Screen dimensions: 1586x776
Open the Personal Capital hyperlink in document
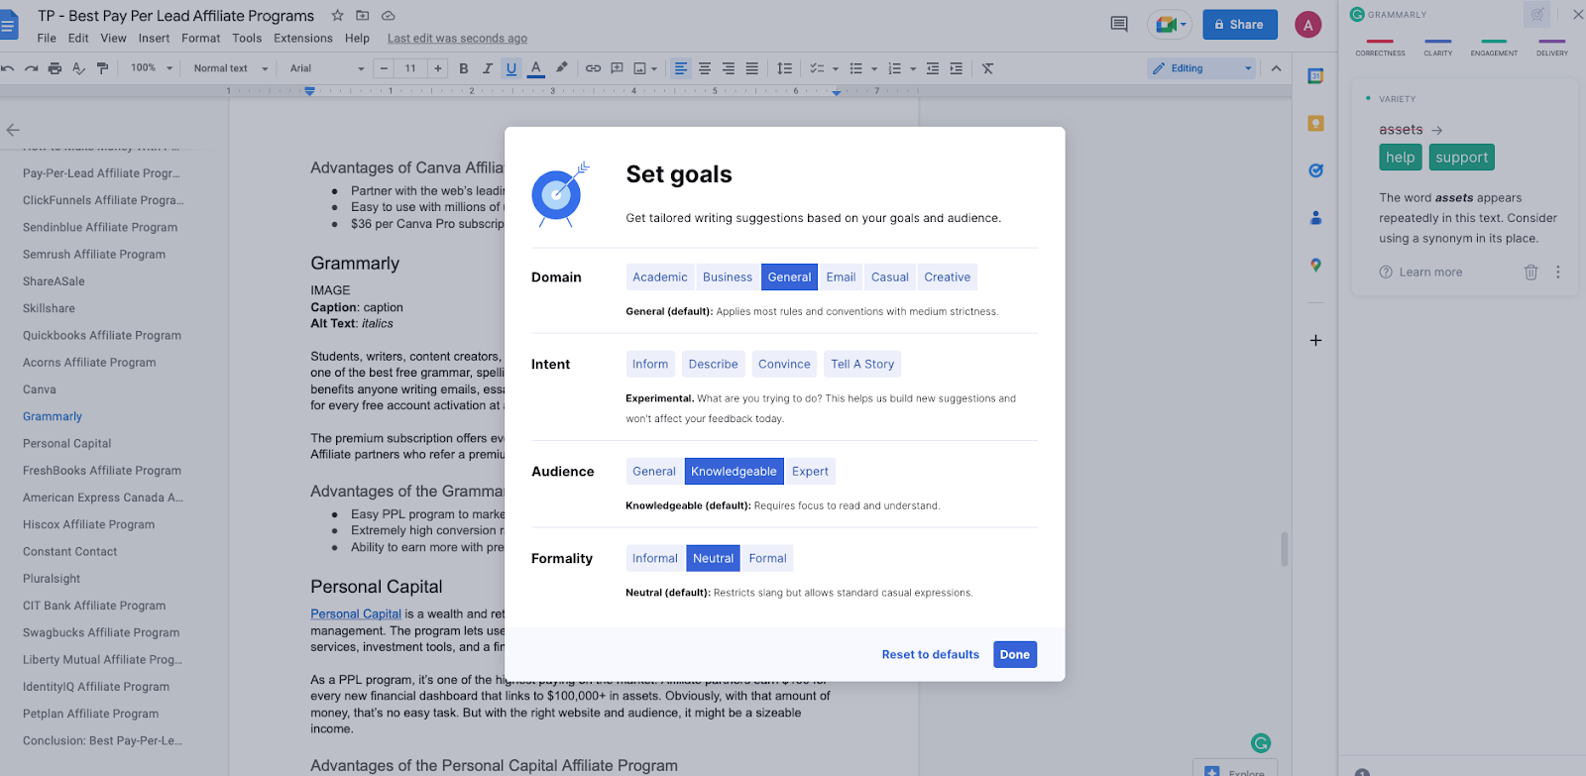tap(356, 614)
